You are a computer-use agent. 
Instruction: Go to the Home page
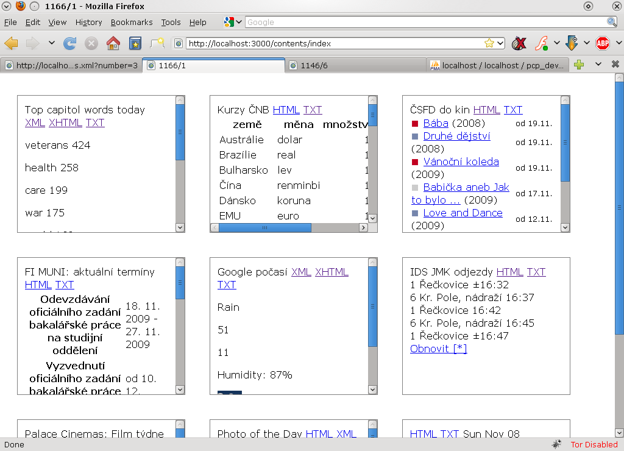pos(113,43)
